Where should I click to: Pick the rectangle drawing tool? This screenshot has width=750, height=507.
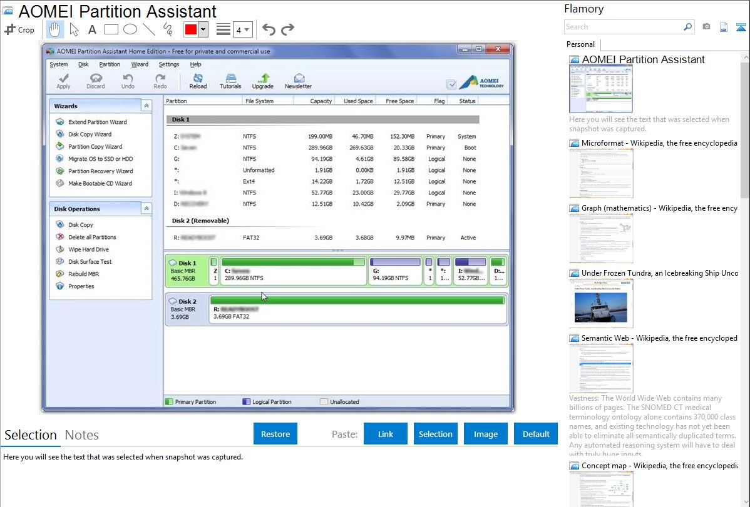[x=111, y=29]
